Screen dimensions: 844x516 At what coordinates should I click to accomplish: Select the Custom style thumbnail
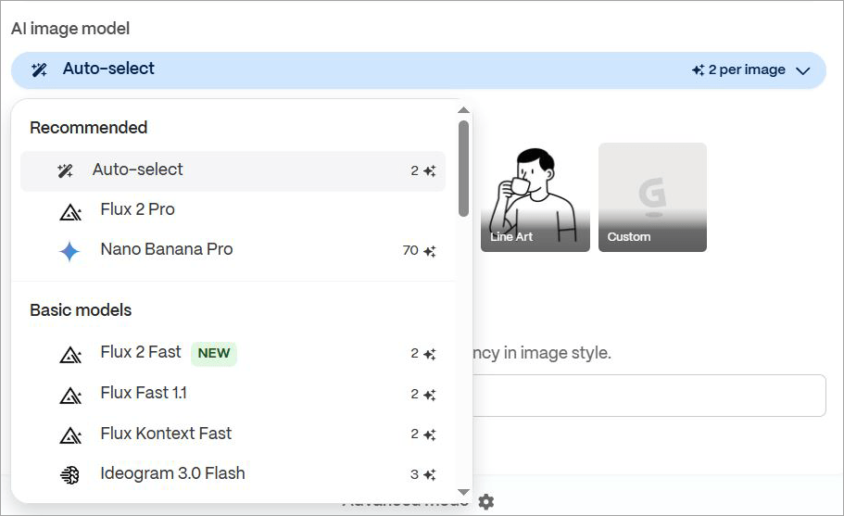pos(652,197)
